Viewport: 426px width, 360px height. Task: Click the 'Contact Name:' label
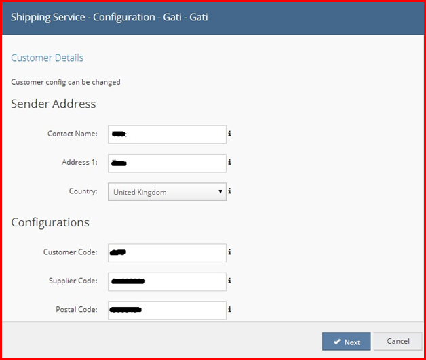tap(73, 134)
